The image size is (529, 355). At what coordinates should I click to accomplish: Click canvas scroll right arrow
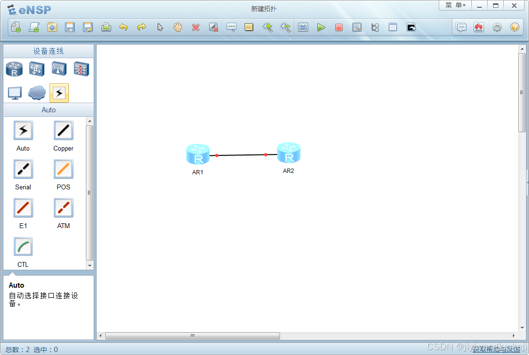tap(514, 336)
